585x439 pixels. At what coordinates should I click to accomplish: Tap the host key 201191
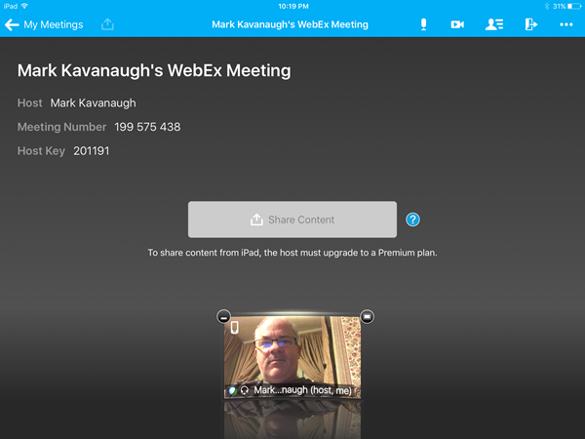pyautogui.click(x=92, y=151)
